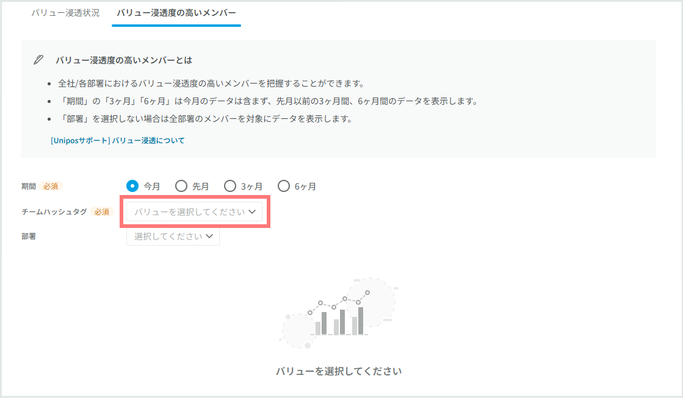This screenshot has height=398, width=683.
Task: Click the 必須 badge next to チームハッシュタグ
Action: click(102, 212)
